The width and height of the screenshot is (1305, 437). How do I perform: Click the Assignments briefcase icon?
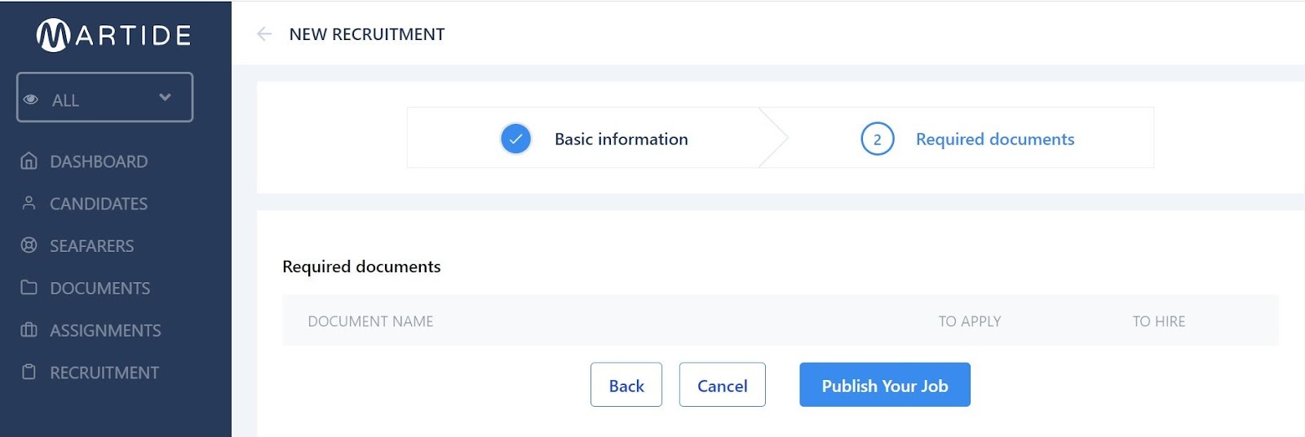click(x=29, y=330)
